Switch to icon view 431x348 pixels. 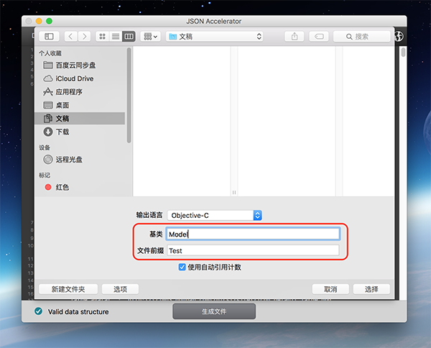(x=102, y=37)
